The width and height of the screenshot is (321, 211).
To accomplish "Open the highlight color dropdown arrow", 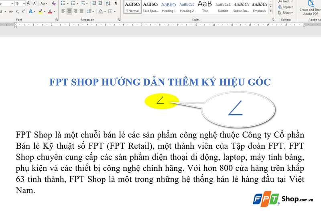I will (45, 12).
